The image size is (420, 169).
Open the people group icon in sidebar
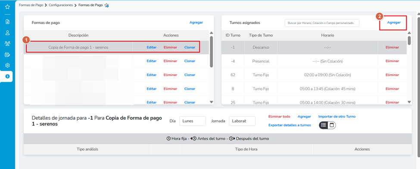(x=7, y=43)
